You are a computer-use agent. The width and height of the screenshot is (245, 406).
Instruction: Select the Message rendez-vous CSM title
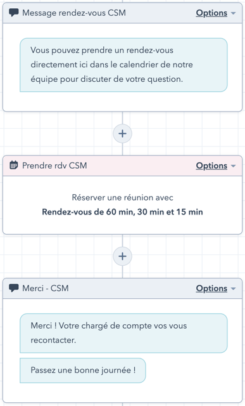[74, 13]
